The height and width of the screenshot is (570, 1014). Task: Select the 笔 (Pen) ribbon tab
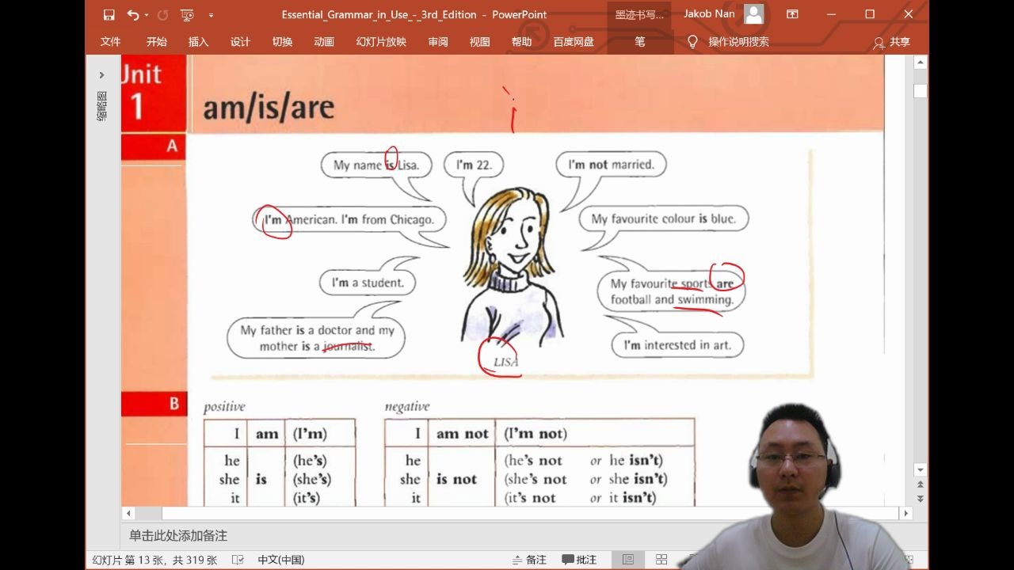coord(640,42)
